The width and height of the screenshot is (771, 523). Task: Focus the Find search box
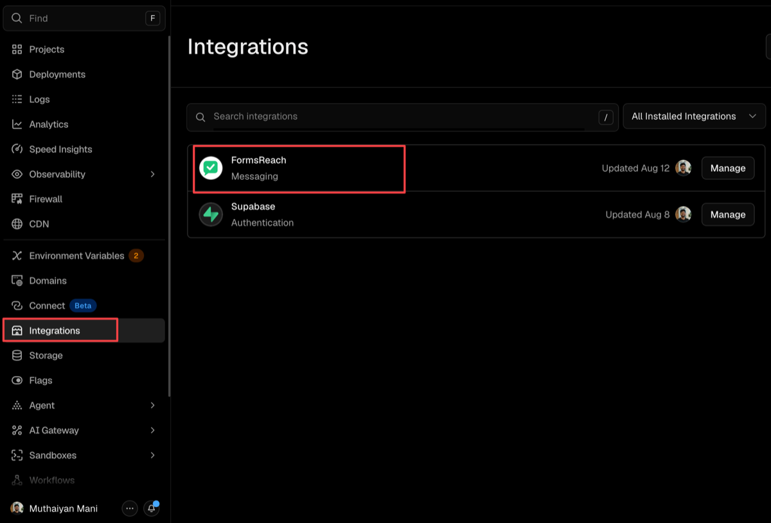[84, 19]
